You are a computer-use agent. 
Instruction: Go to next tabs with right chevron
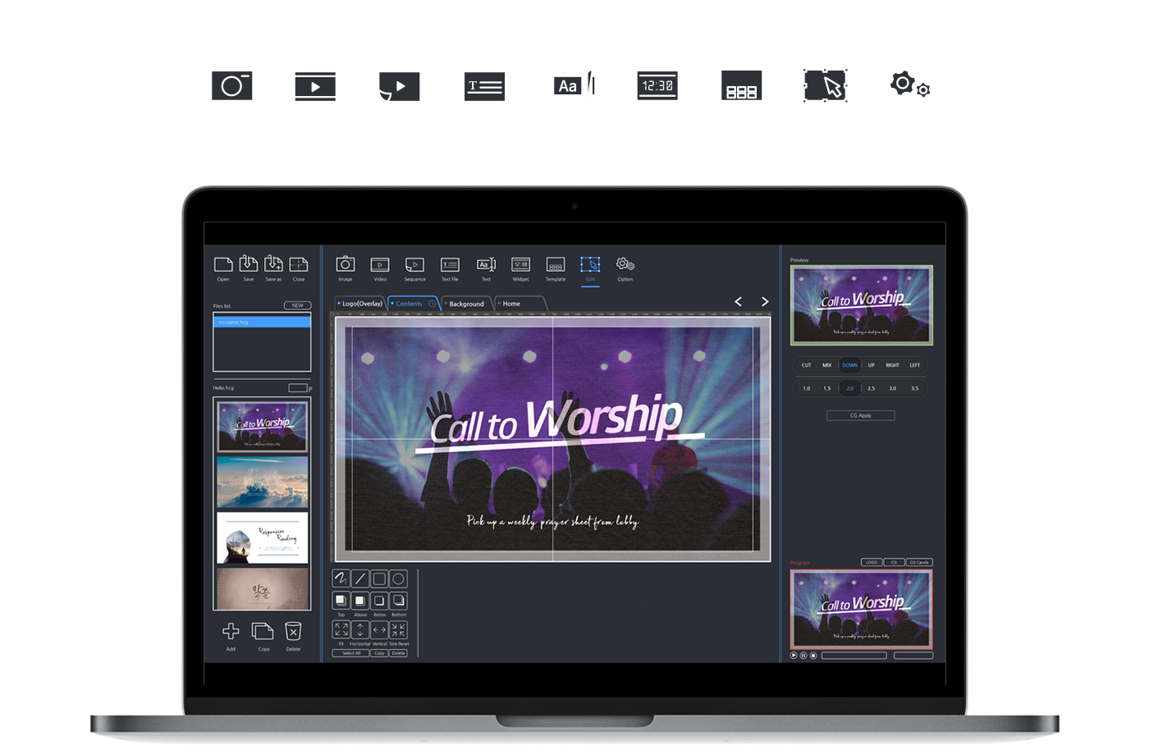pos(765,302)
